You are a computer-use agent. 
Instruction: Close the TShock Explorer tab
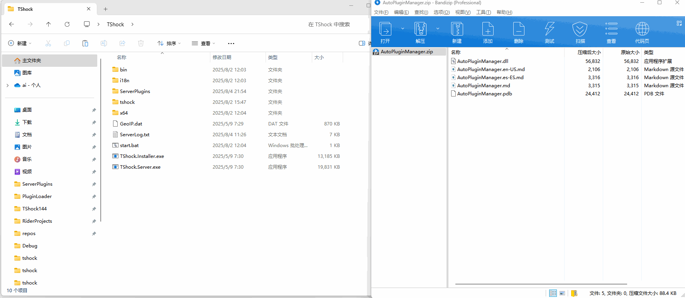(89, 9)
